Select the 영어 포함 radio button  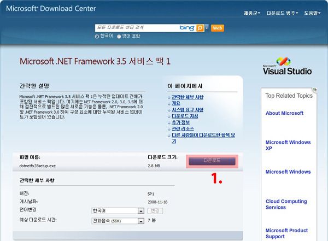(119, 37)
